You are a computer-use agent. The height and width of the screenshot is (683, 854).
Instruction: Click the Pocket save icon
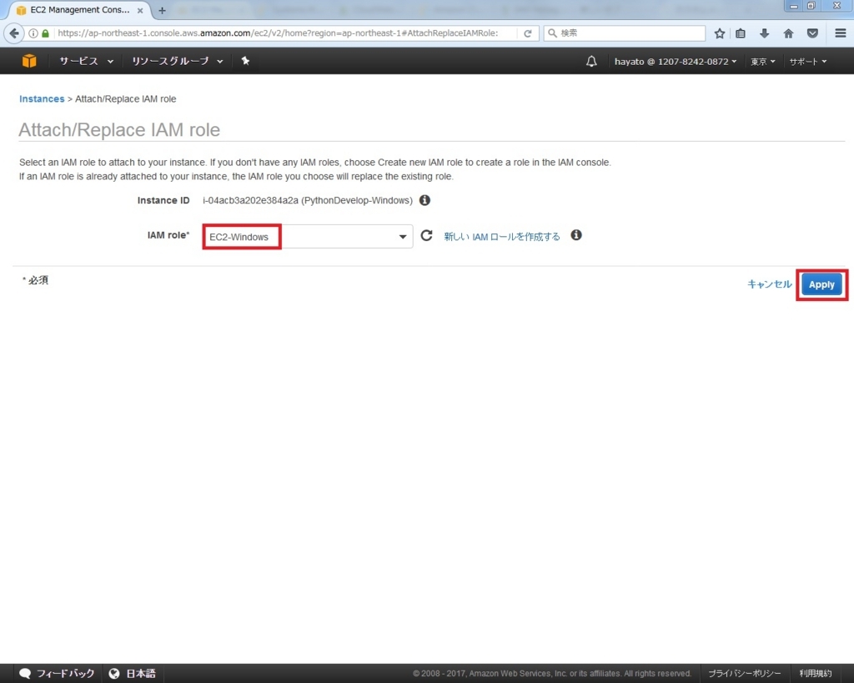pos(812,33)
